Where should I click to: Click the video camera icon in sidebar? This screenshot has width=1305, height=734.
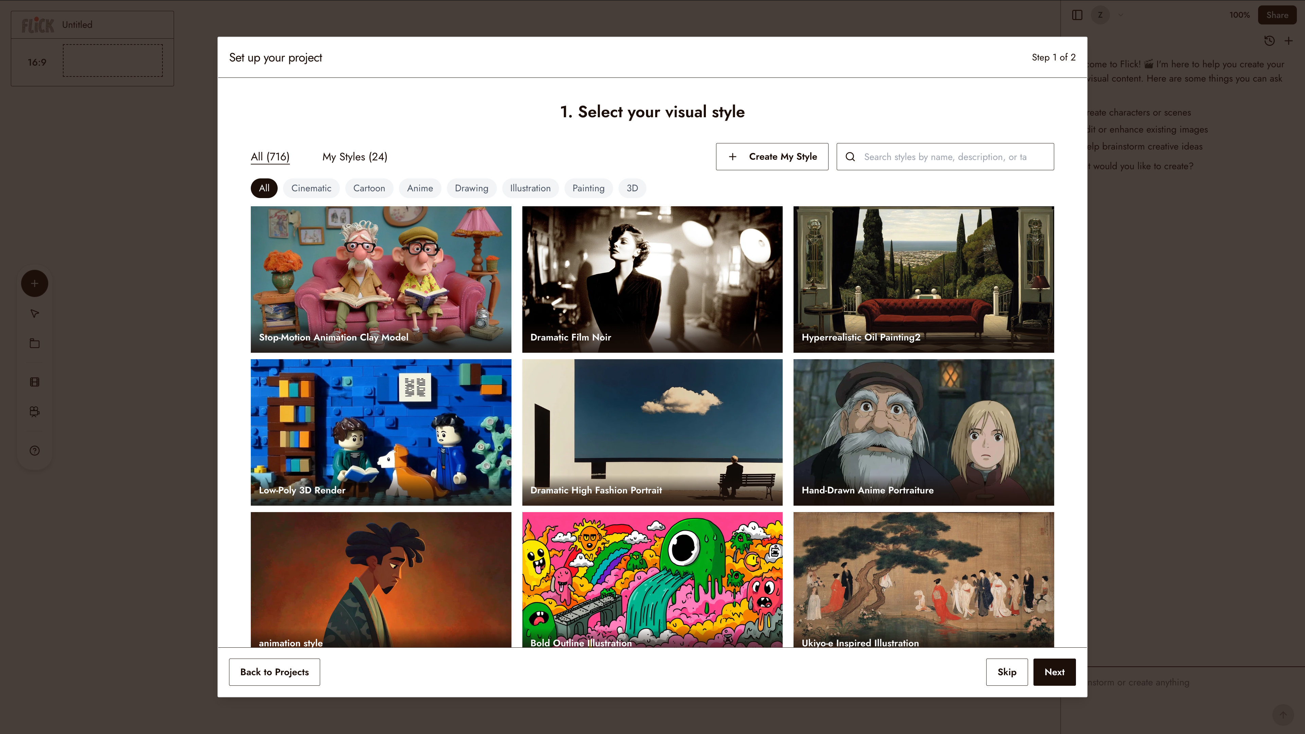[34, 411]
